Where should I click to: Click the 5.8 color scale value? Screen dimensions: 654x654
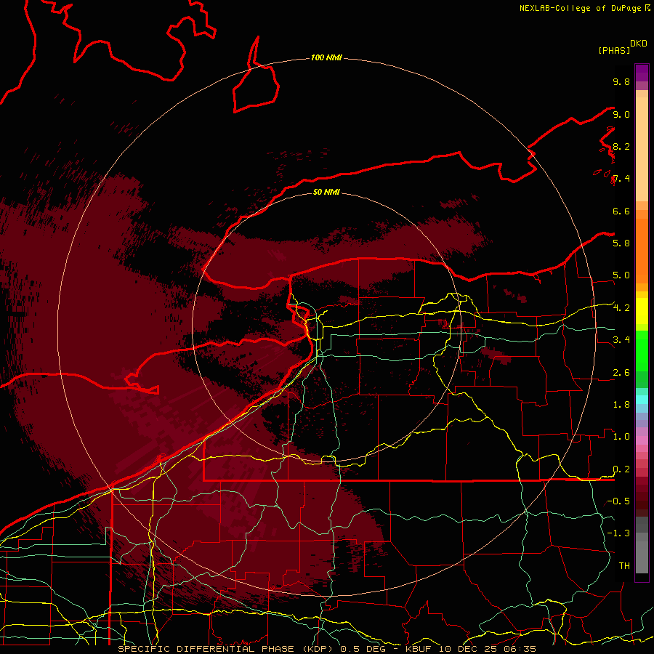tap(621, 243)
